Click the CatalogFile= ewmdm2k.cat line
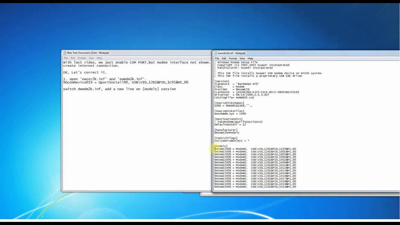The height and width of the screenshot is (225, 400). point(234,97)
